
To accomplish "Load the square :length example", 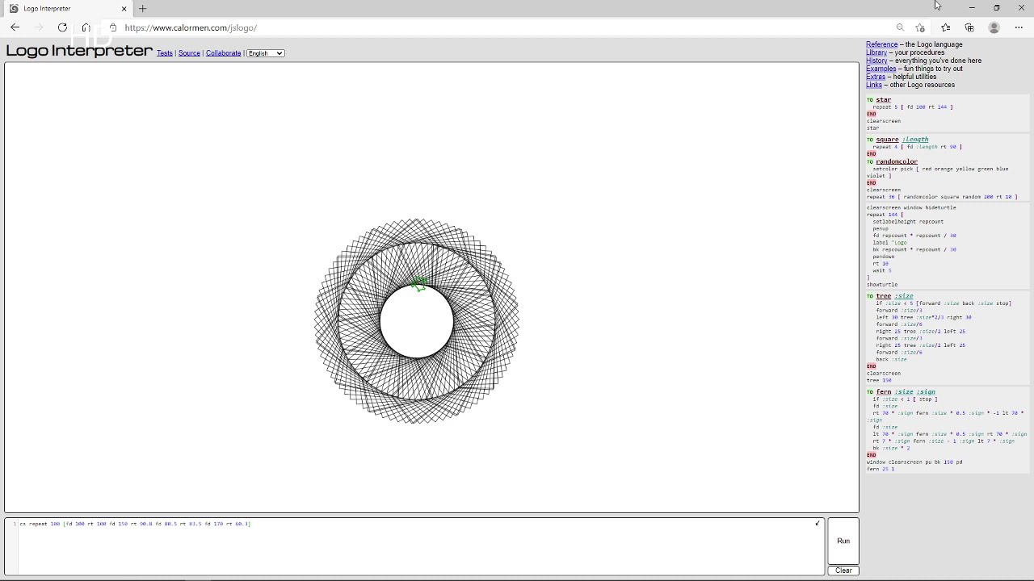I will pyautogui.click(x=902, y=140).
